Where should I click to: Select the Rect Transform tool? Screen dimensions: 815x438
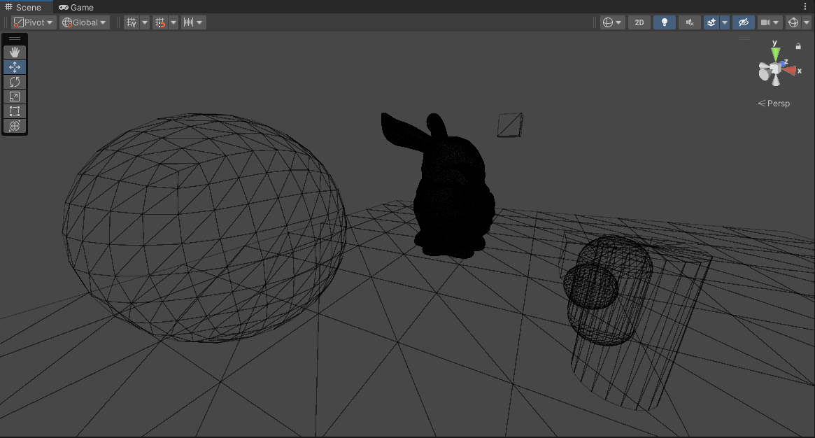click(x=14, y=111)
